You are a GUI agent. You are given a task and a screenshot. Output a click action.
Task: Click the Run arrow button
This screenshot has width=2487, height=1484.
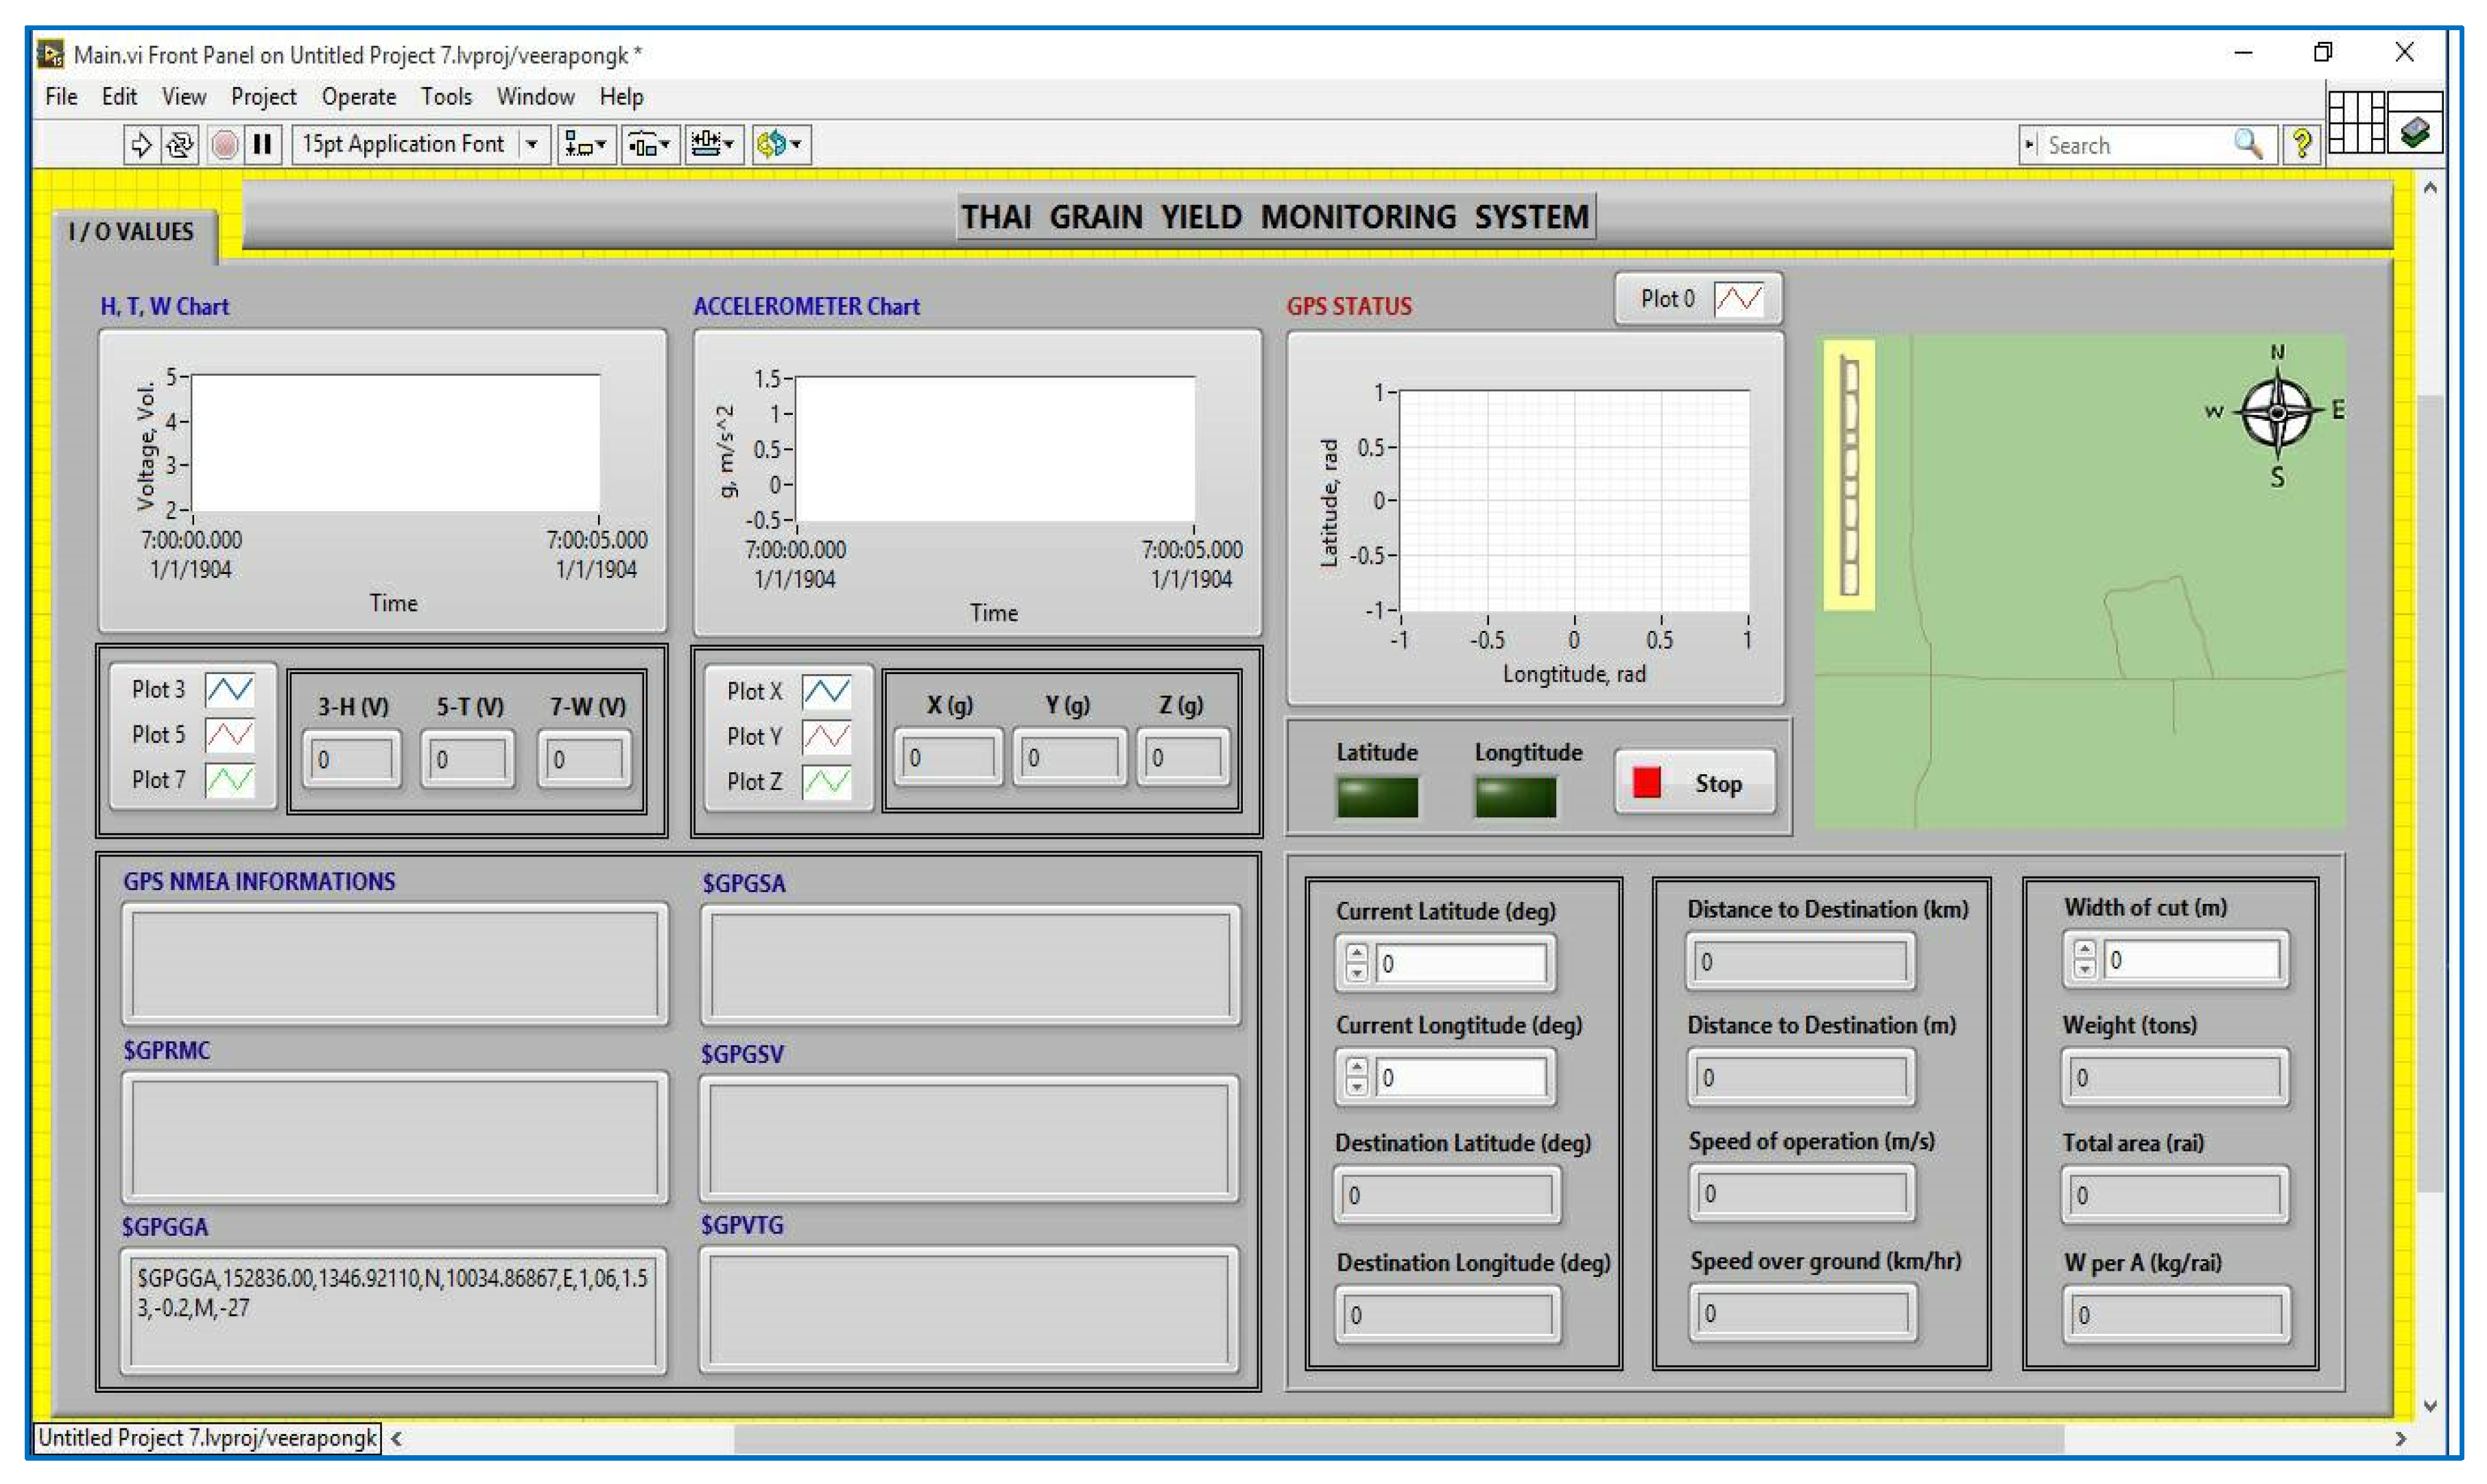click(141, 145)
